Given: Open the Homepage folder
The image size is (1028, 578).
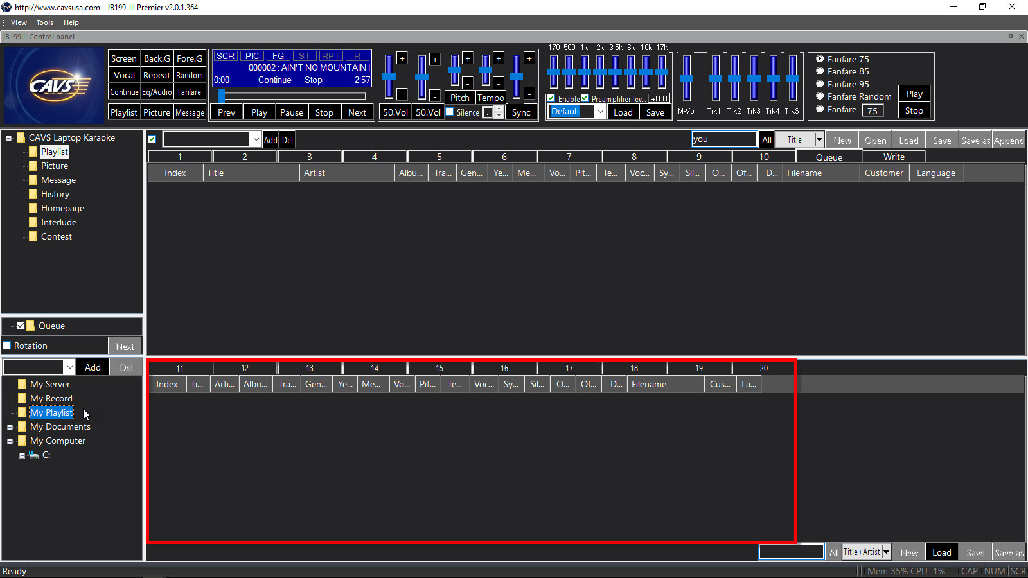Looking at the screenshot, I should click(x=62, y=208).
